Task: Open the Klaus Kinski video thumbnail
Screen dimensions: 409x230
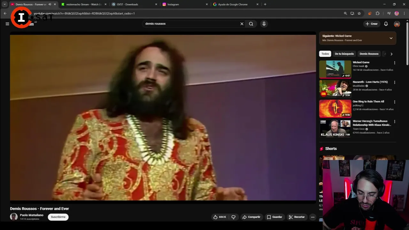Action: 335,128
